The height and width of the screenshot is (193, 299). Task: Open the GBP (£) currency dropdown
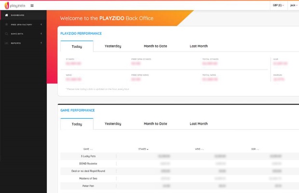click(x=278, y=5)
